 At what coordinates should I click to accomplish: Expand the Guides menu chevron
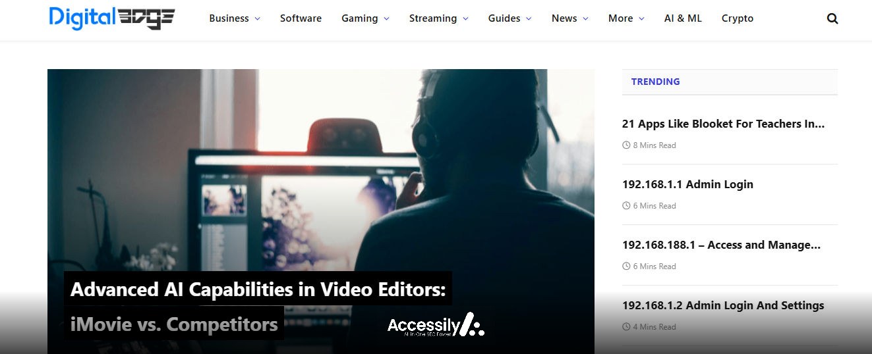pos(529,19)
